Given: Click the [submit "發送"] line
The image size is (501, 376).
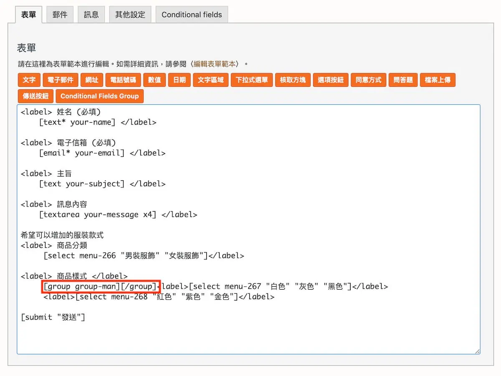Looking at the screenshot, I should (53, 318).
